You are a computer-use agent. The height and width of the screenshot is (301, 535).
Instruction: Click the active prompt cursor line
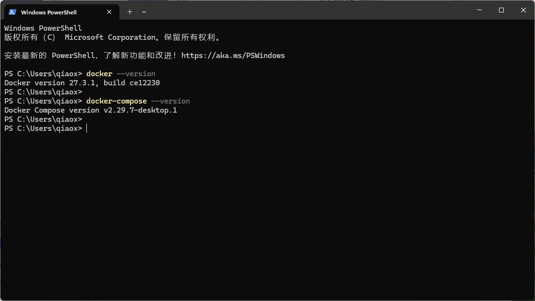87,128
